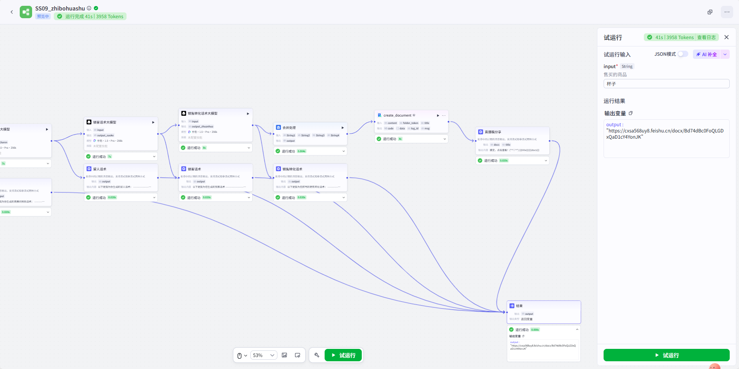
Task: Click the log_id output in create_document node
Action: tap(414, 129)
